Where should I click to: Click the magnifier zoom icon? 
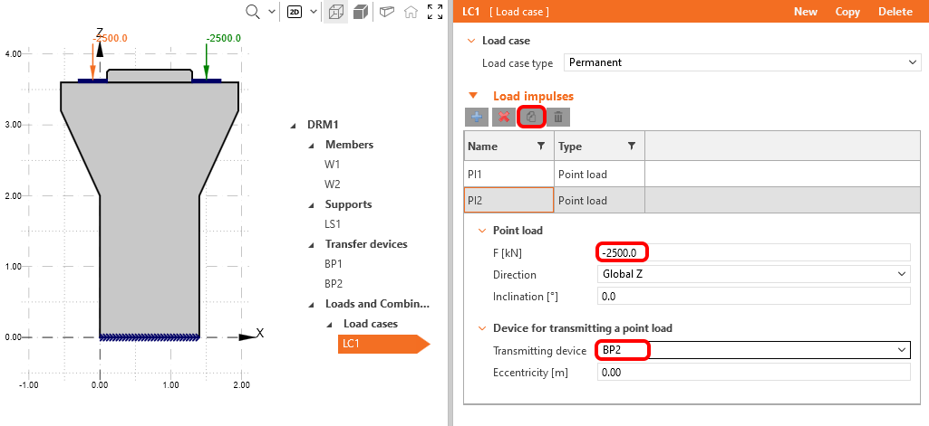pos(253,12)
